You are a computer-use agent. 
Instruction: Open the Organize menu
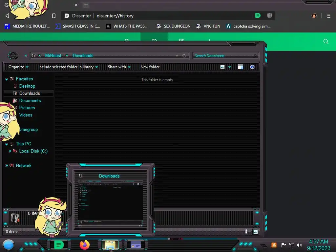[18, 67]
